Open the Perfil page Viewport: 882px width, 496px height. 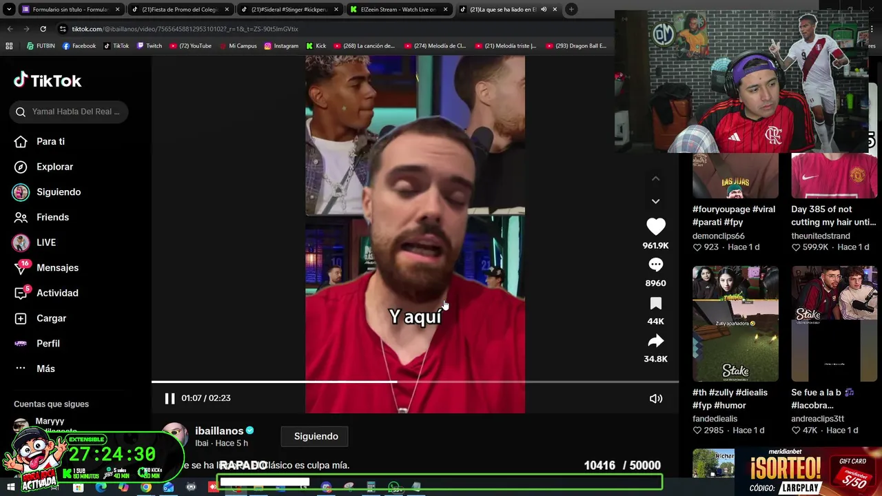tap(48, 344)
